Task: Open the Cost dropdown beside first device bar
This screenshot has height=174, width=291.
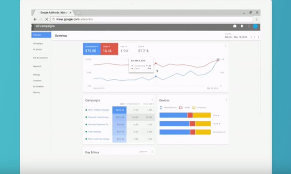Action: [x=216, y=115]
